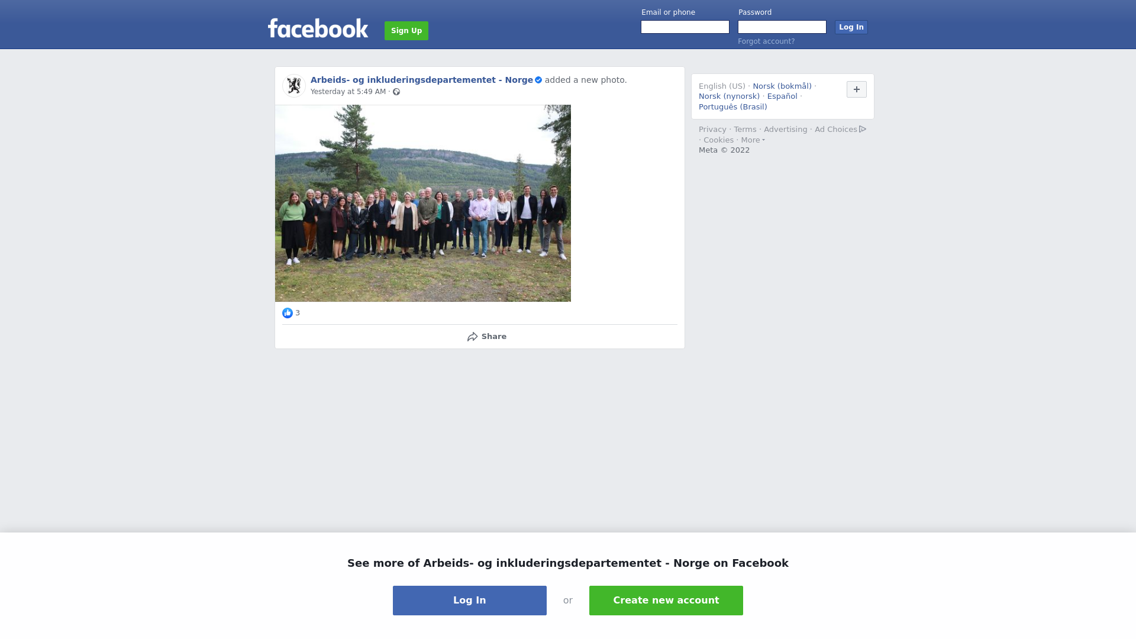The width and height of the screenshot is (1136, 639).
Task: Switch language to Español
Action: [782, 96]
